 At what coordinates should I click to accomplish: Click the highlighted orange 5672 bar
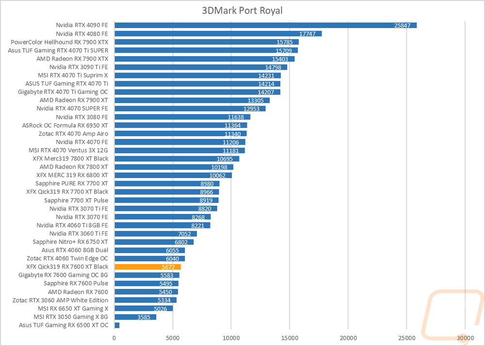click(147, 267)
